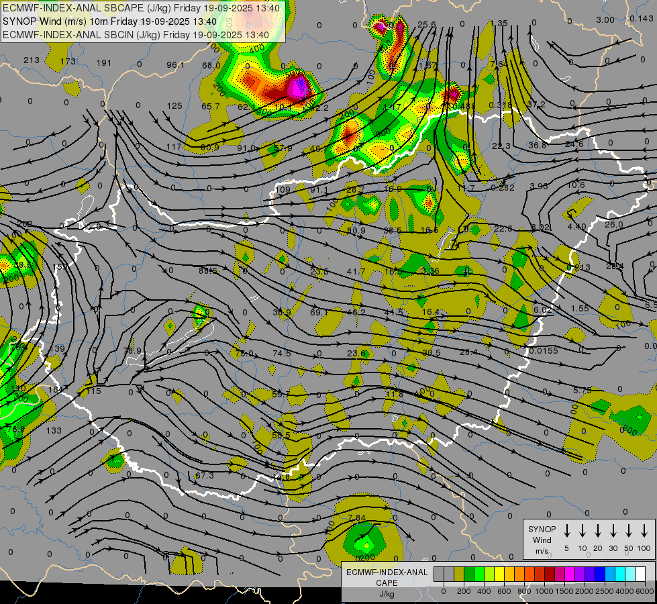Click the '213' value on the map

pos(32,60)
